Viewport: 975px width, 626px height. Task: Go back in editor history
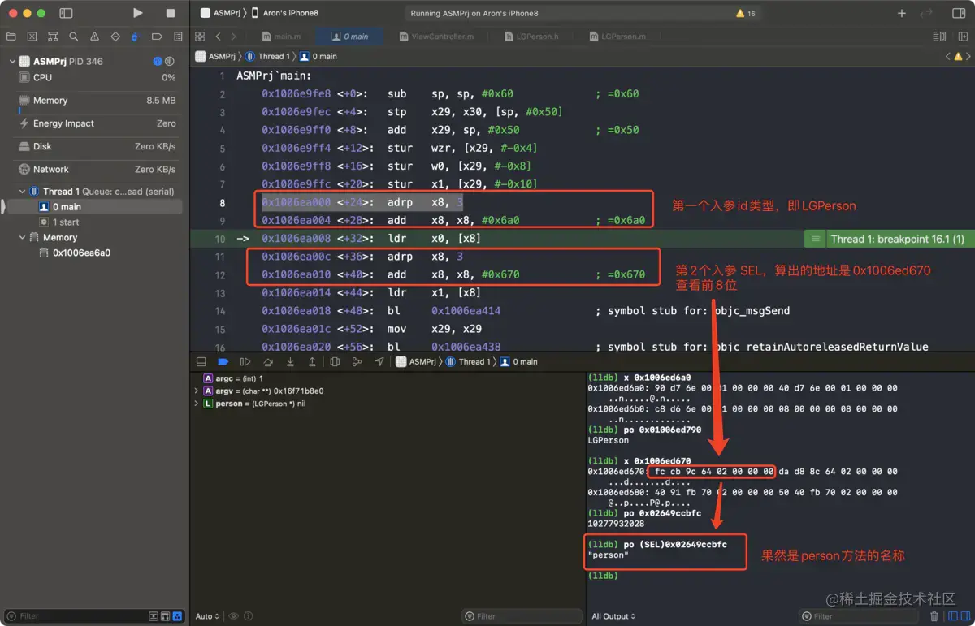(x=218, y=37)
